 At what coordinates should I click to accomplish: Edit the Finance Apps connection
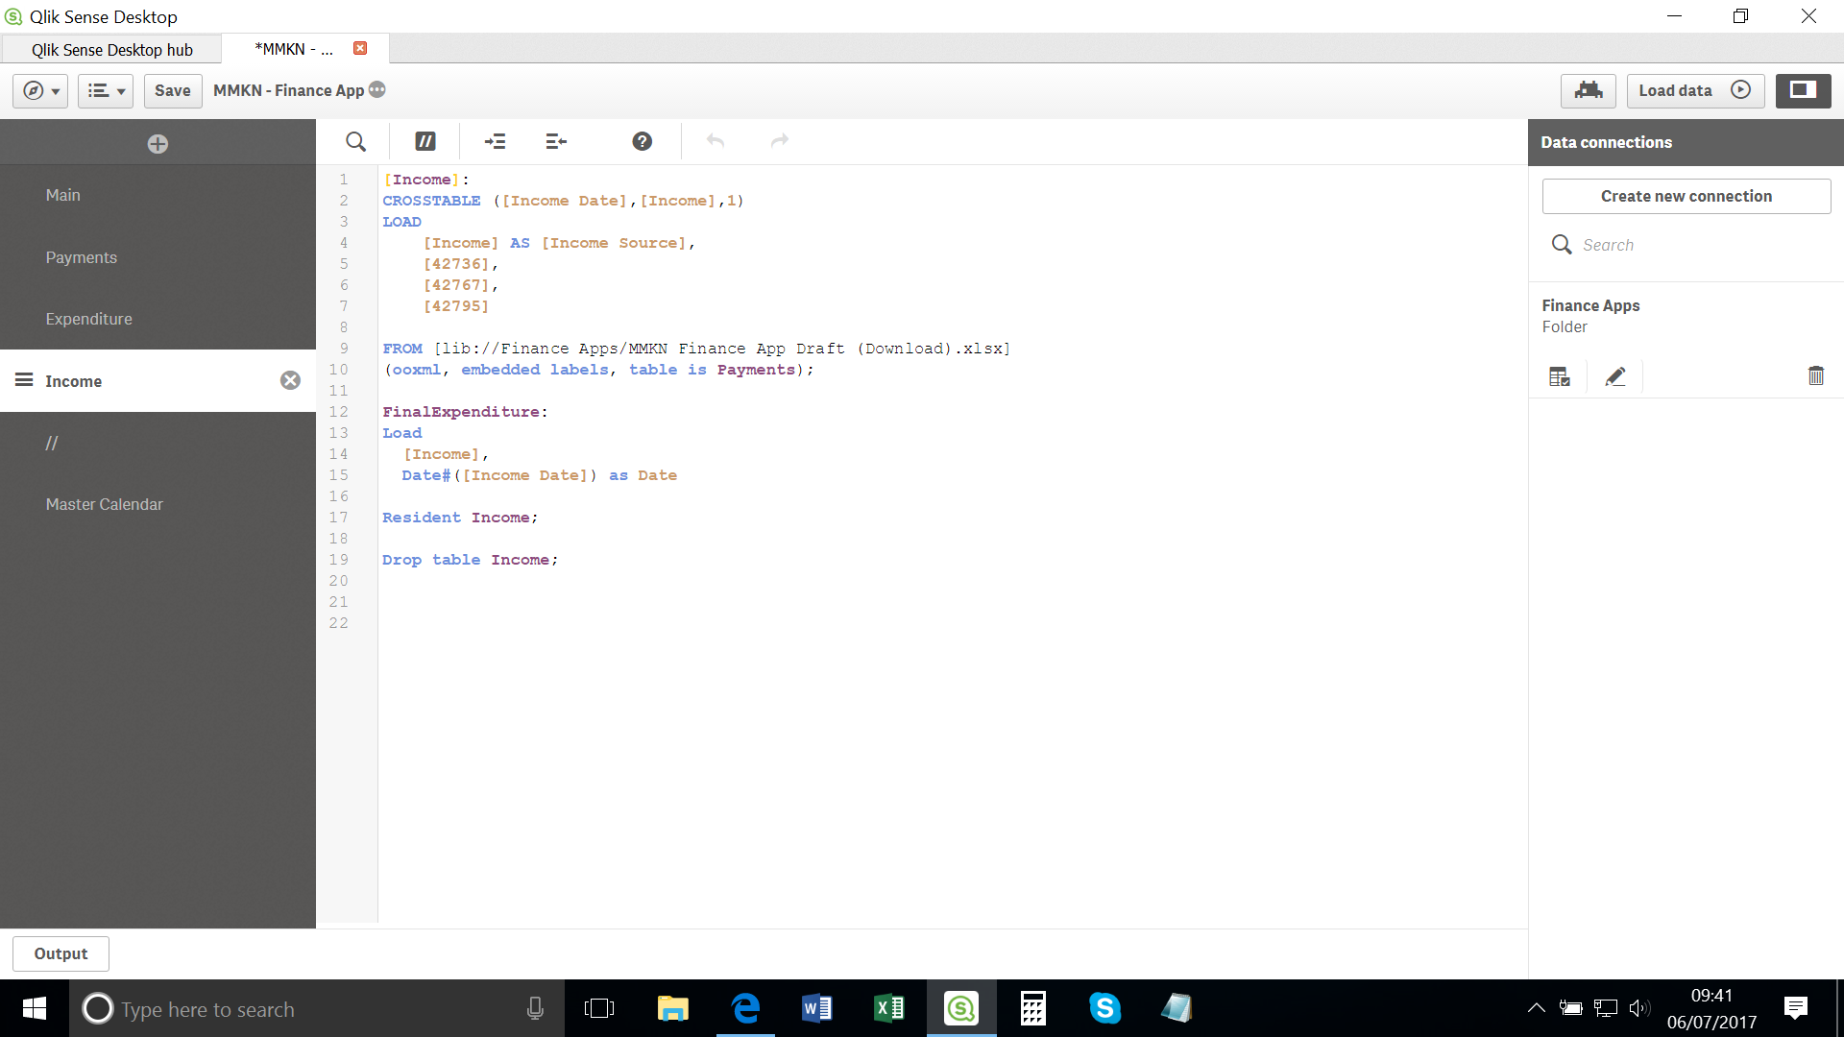[x=1615, y=376]
